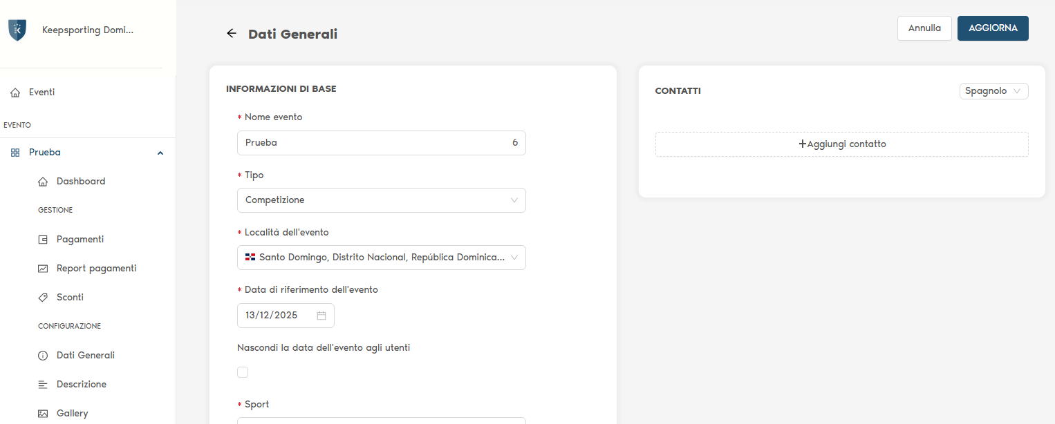1055x424 pixels.
Task: Open calendar icon in event date field
Action: tap(321, 316)
